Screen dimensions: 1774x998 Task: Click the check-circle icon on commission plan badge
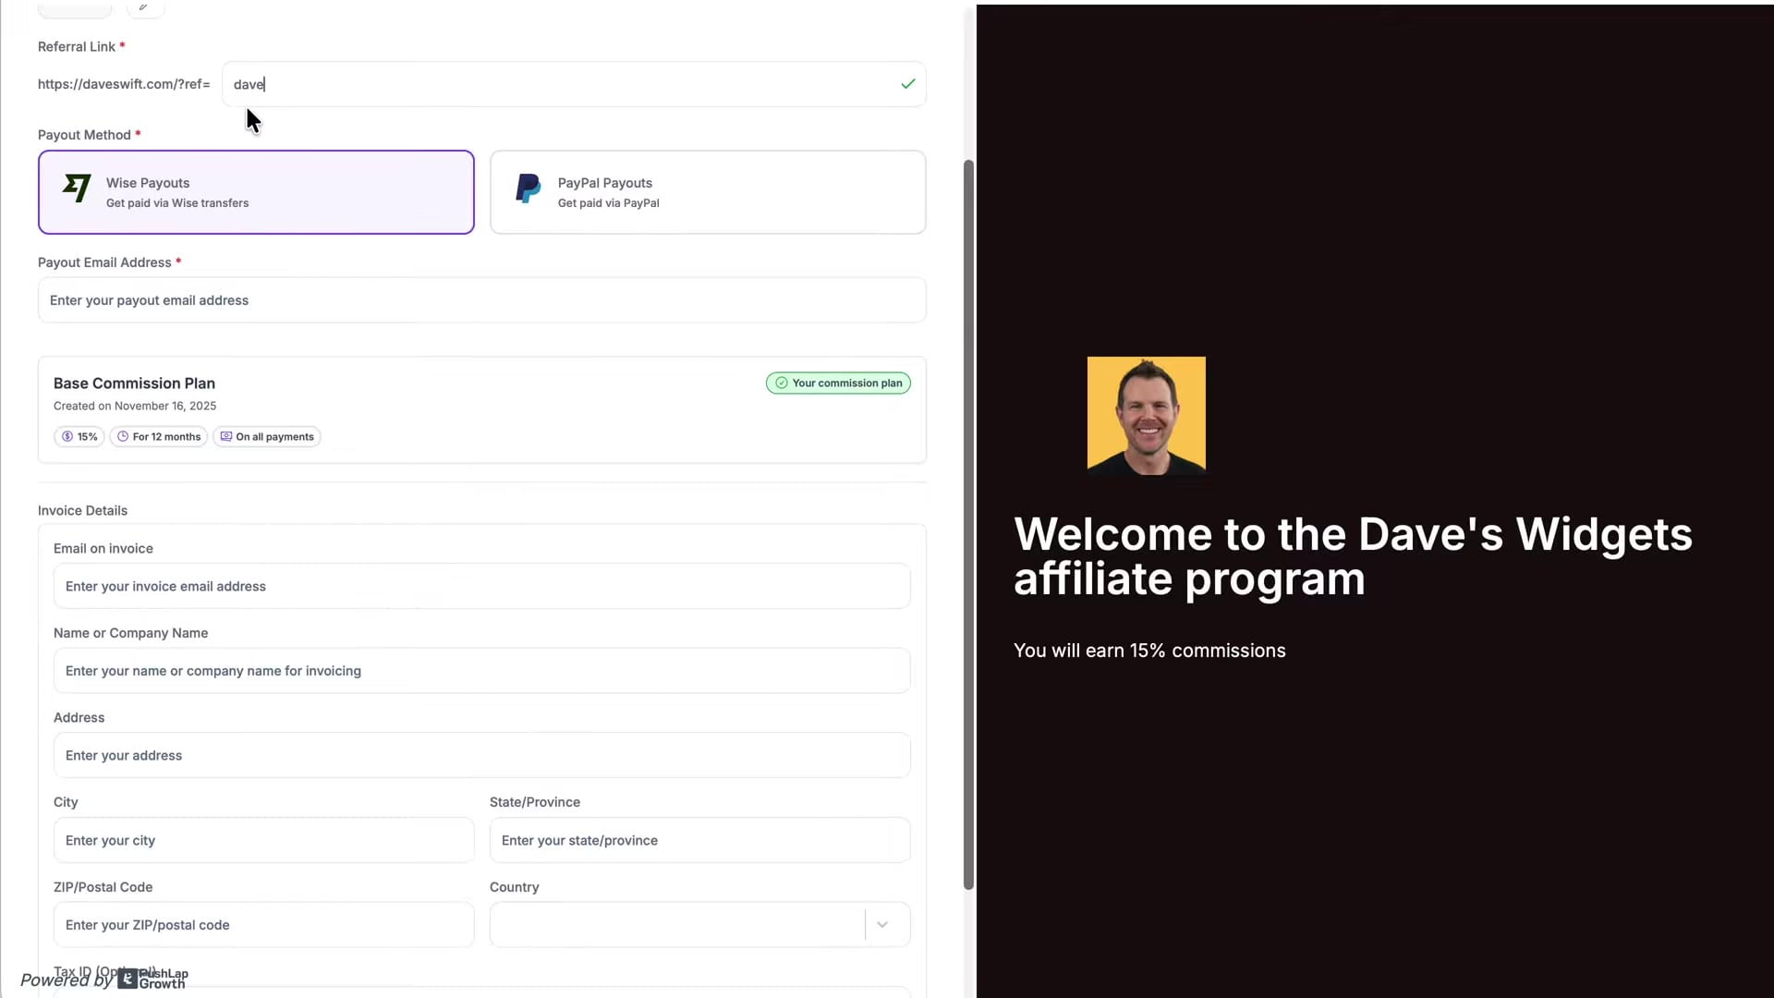(x=782, y=383)
